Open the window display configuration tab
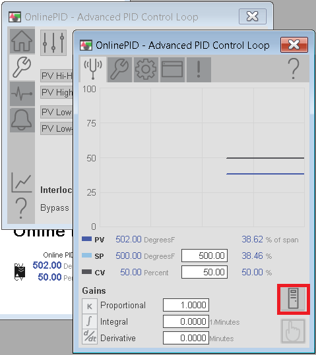Image resolution: width=316 pixels, height=355 pixels. coord(172,69)
